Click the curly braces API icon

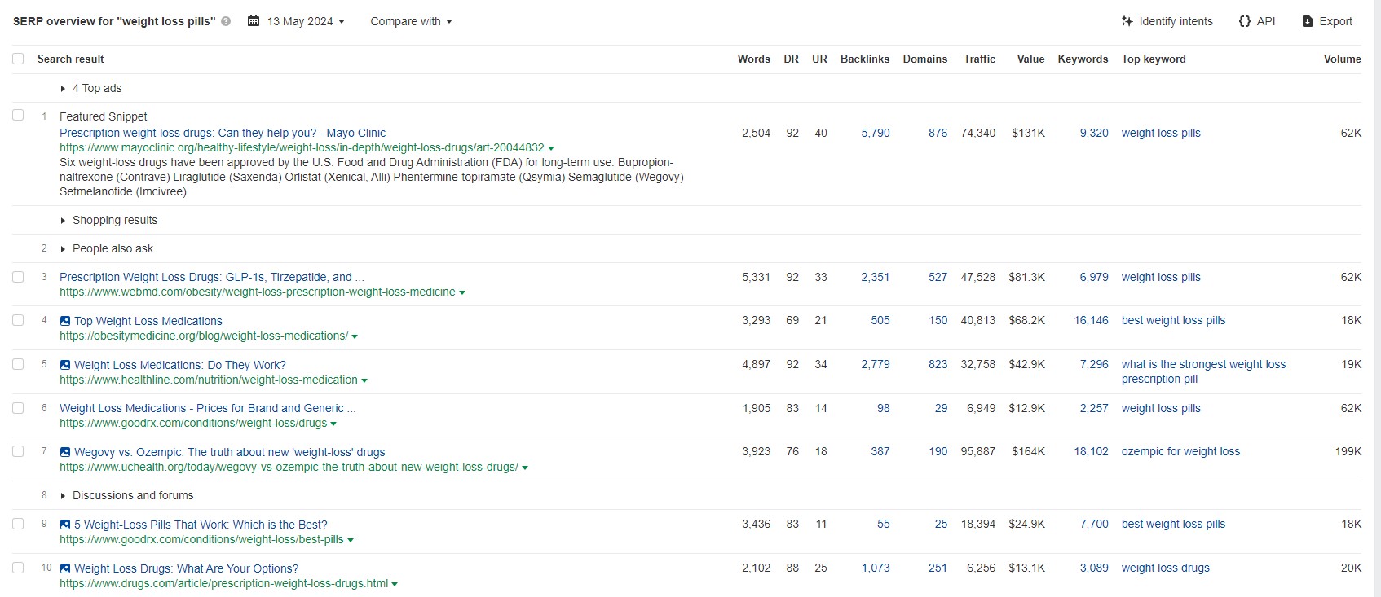pyautogui.click(x=1244, y=21)
